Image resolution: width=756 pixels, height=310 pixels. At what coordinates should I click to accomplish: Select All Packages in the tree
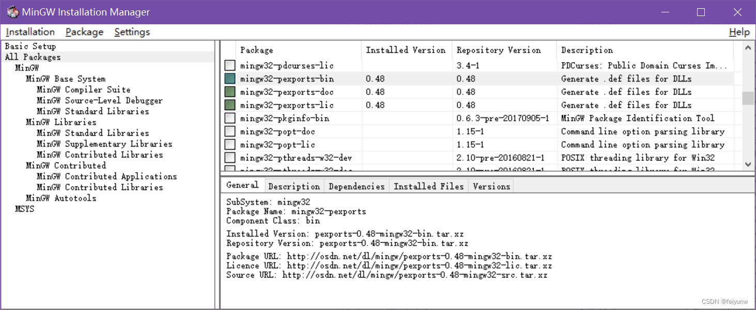(33, 57)
